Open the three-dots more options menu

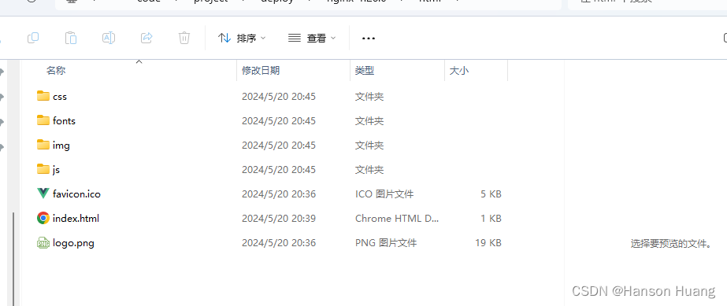point(369,39)
